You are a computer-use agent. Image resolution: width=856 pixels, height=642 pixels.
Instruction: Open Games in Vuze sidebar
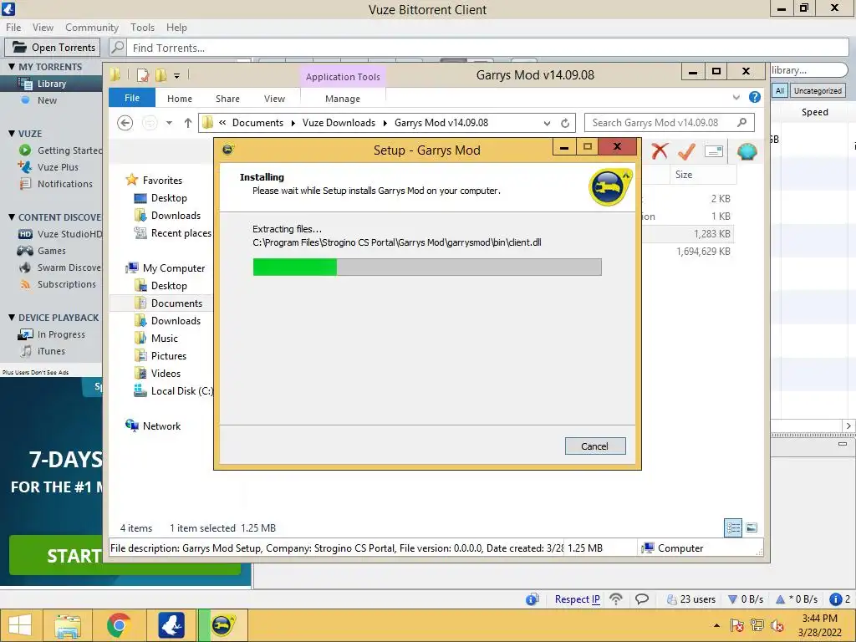pos(51,251)
